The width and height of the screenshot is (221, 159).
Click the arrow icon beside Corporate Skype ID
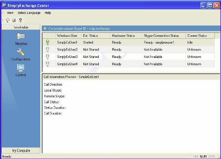pyautogui.click(x=45, y=28)
